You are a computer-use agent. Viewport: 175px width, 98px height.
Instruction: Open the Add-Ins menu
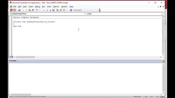click(56, 7)
